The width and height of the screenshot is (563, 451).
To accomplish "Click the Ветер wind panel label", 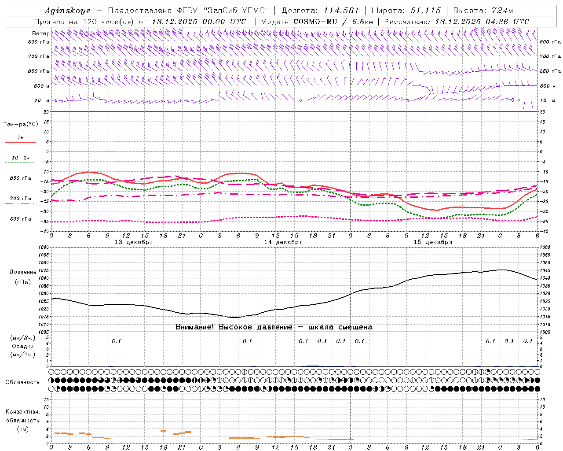I will pyautogui.click(x=40, y=33).
